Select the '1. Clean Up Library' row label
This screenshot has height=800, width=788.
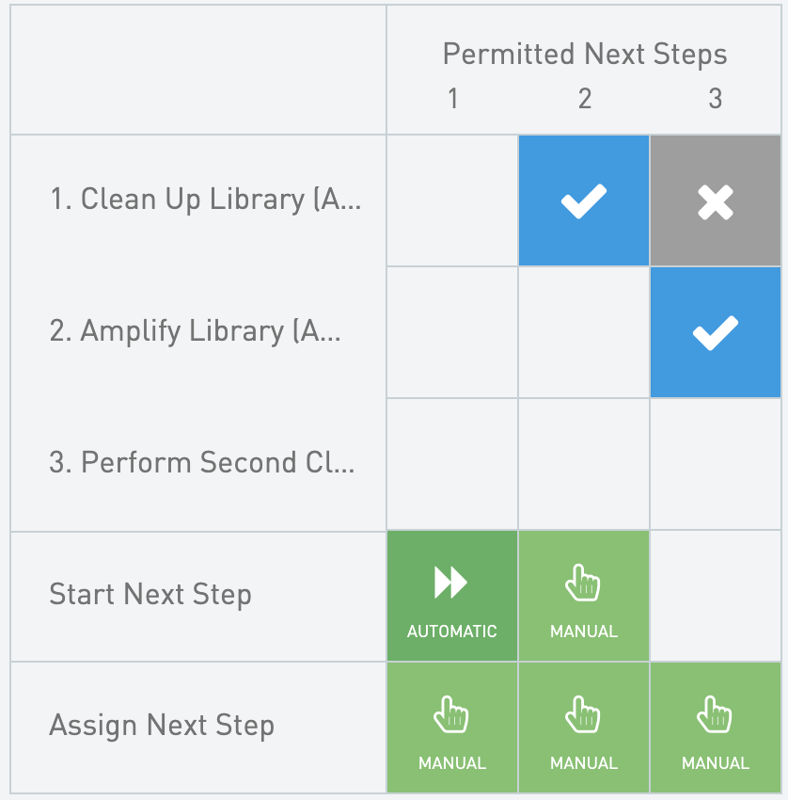(205, 200)
